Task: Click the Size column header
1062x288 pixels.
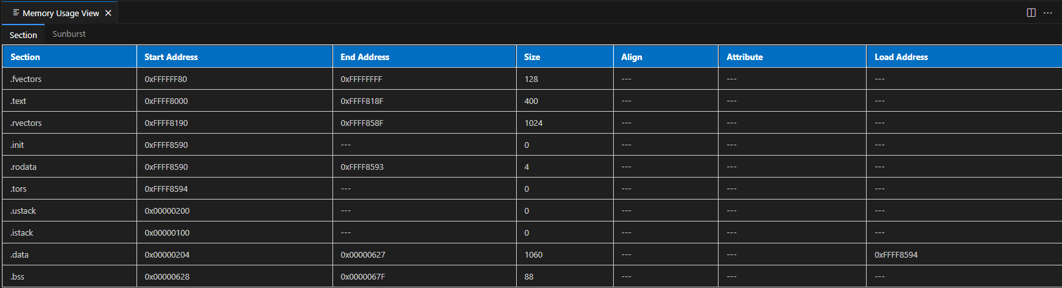Action: [532, 57]
